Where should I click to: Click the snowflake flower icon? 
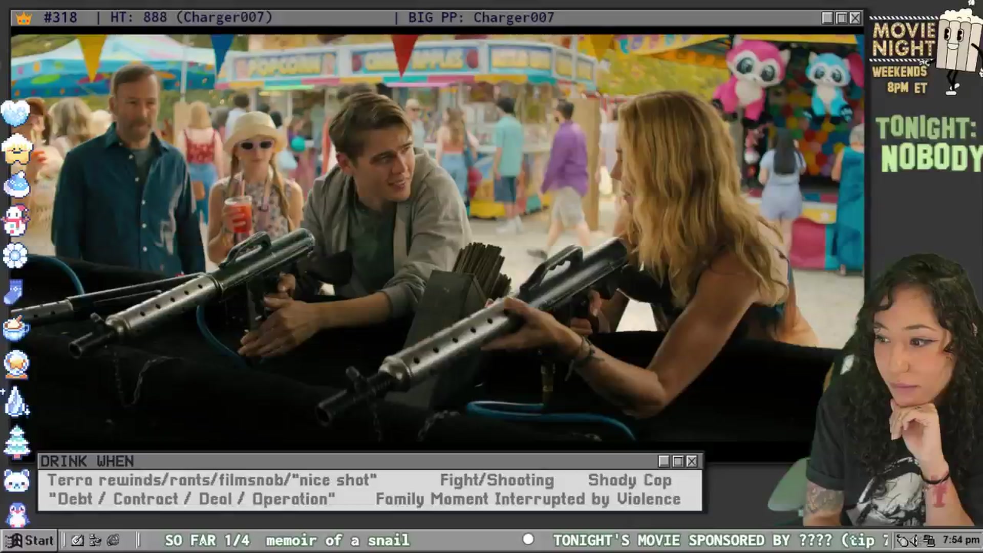[x=15, y=256]
